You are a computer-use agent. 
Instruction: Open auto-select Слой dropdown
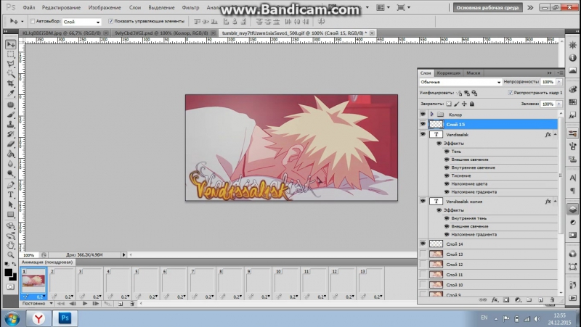pos(81,22)
